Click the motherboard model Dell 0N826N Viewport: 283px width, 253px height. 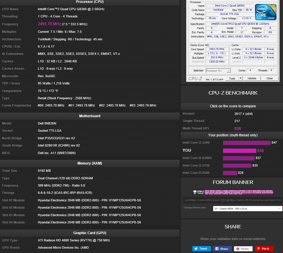[x=47, y=123]
